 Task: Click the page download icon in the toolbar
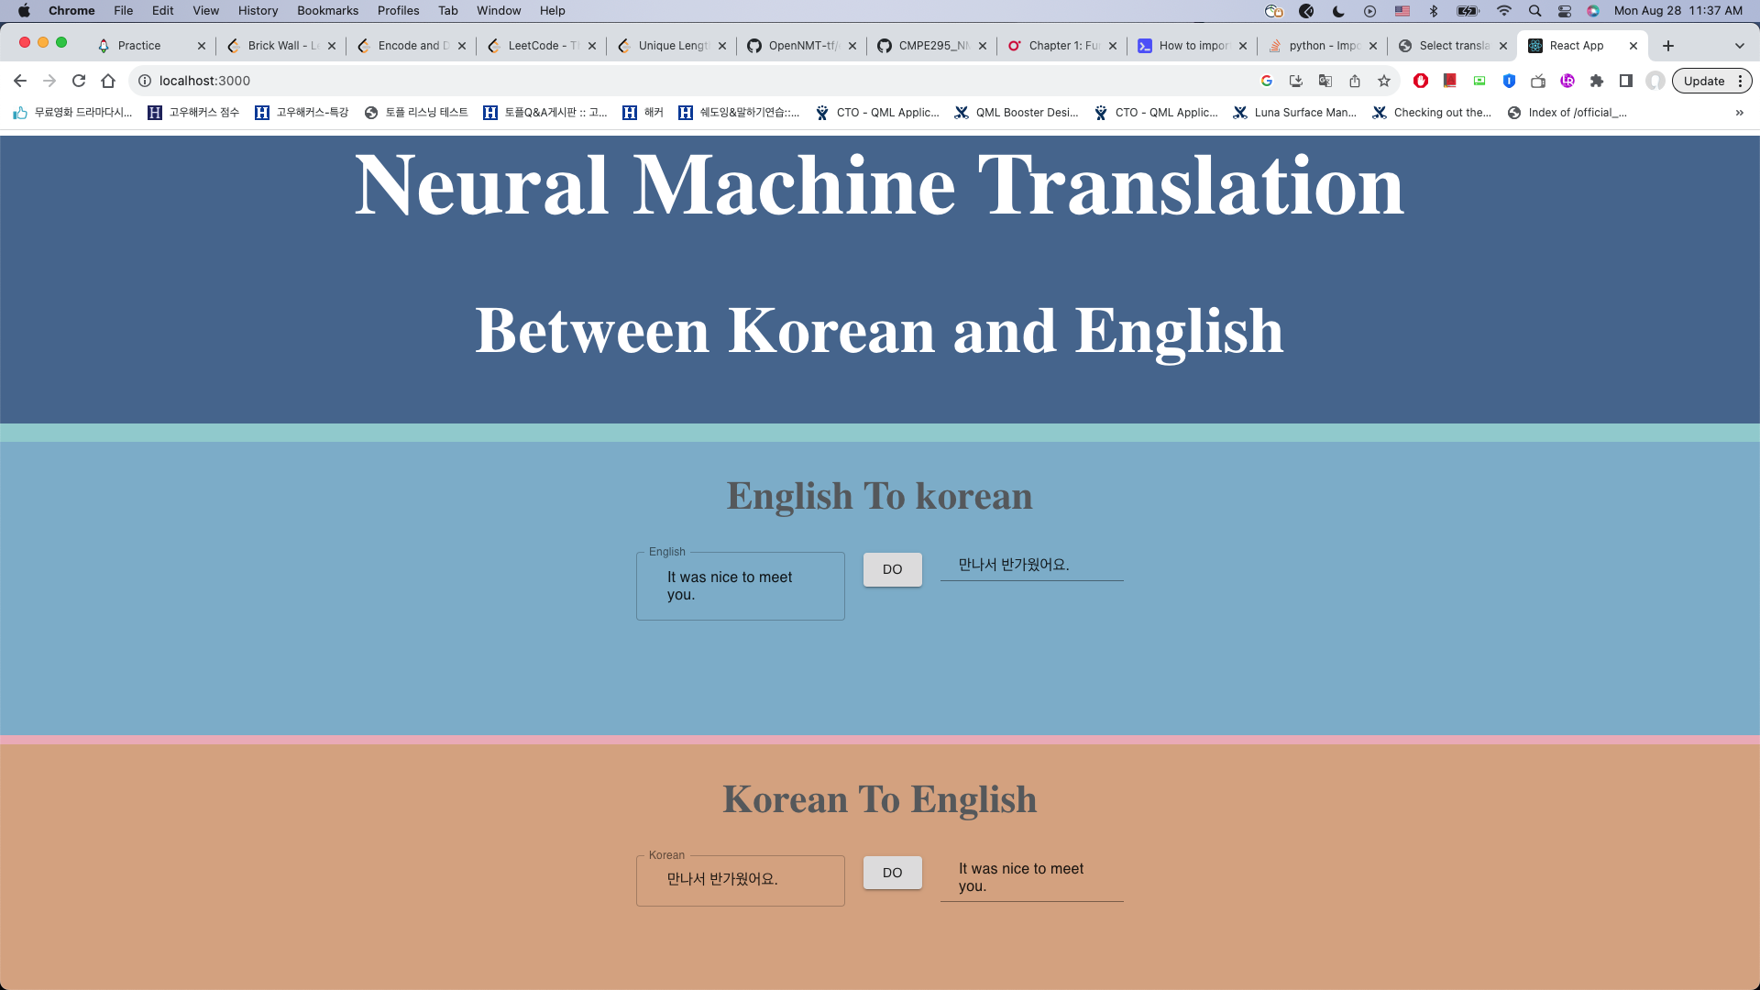[x=1295, y=81]
